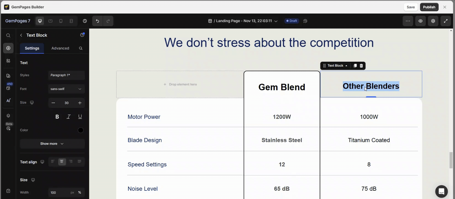Open the layers sidebar icon
The width and height of the screenshot is (455, 199).
point(8,116)
